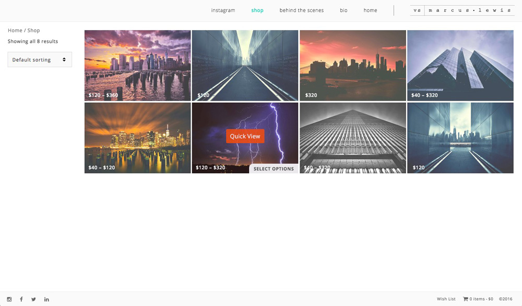The image size is (522, 306).
Task: Select the shop menu item
Action: [257, 10]
